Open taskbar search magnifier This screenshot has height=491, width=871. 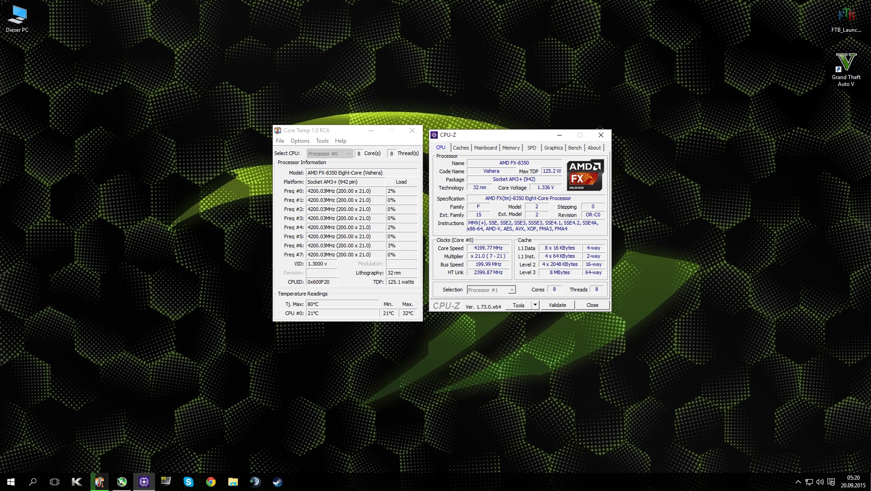33,482
